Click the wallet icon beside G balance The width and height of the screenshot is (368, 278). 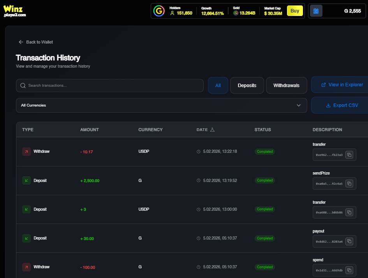coord(316,11)
